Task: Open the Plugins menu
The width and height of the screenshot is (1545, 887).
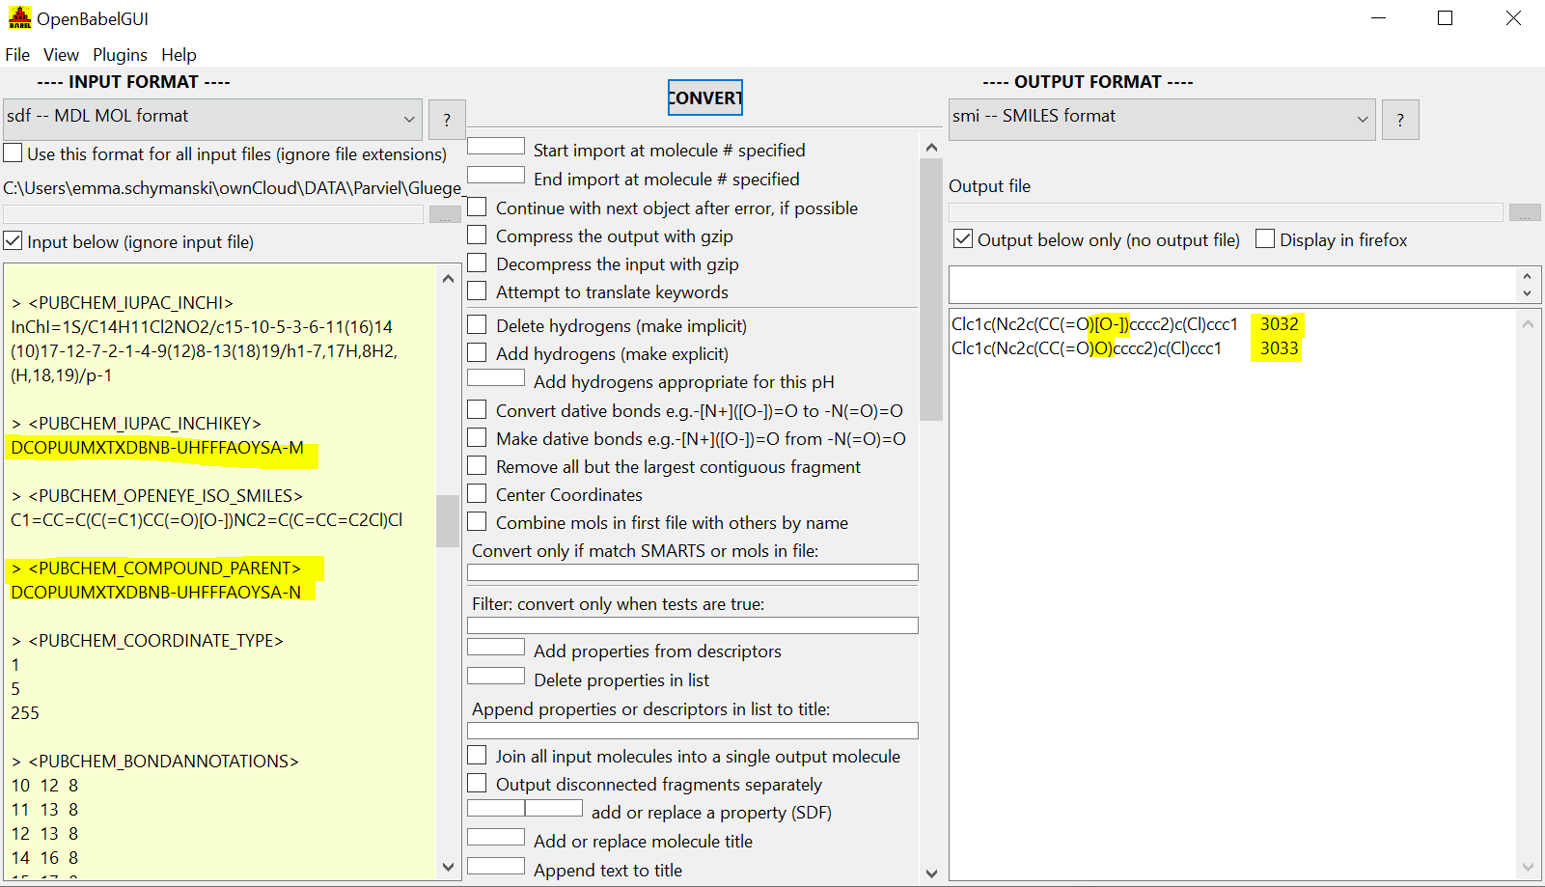Action: coord(120,55)
